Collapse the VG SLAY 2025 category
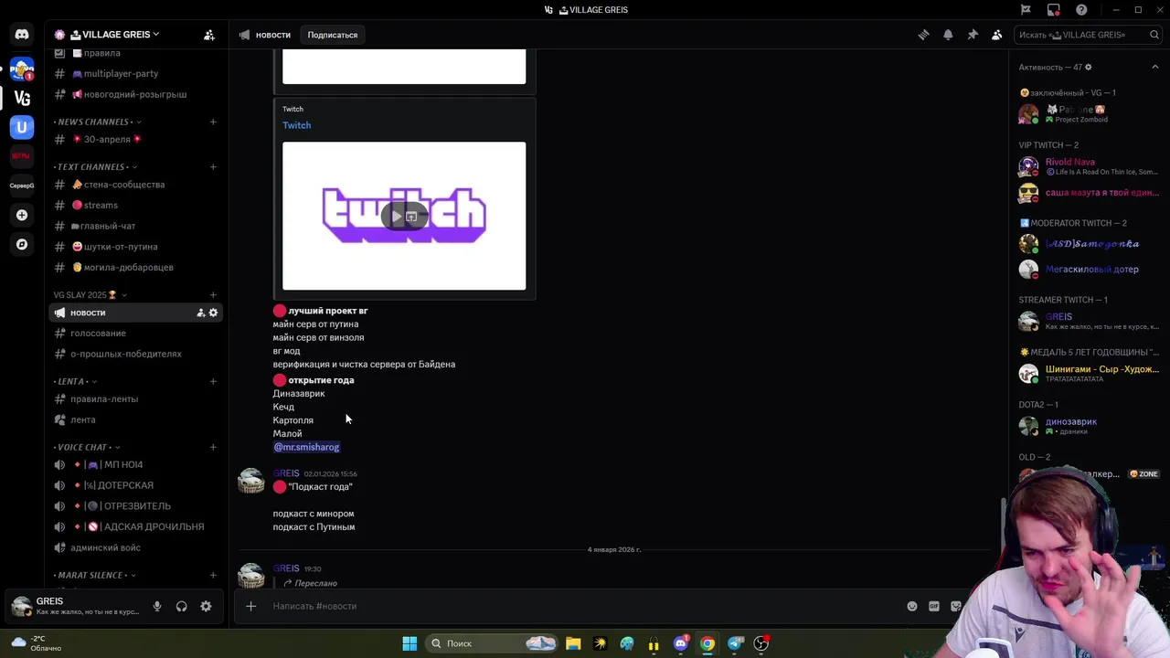This screenshot has height=658, width=1170. point(90,295)
